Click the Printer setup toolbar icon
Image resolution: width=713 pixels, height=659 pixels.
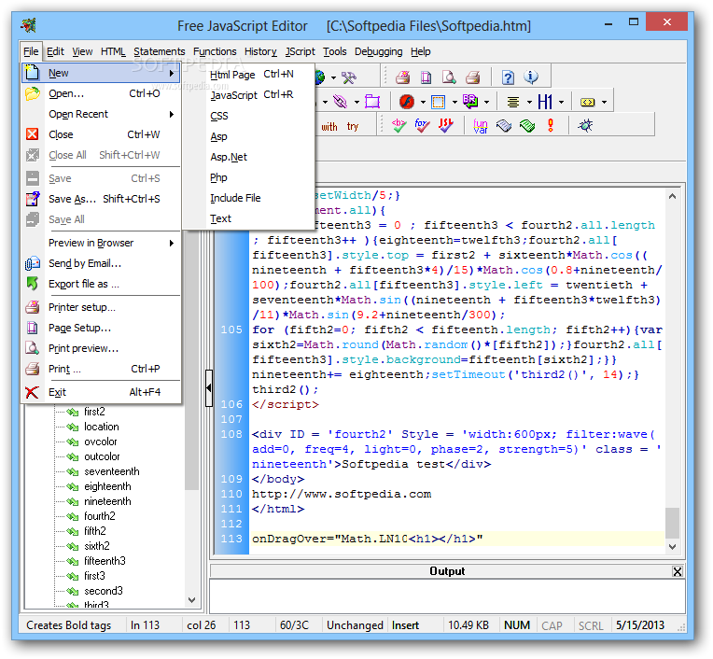point(402,77)
